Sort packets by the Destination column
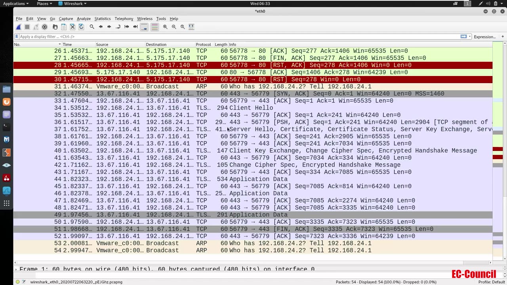Screen dimensions: 507x285 coord(170,44)
